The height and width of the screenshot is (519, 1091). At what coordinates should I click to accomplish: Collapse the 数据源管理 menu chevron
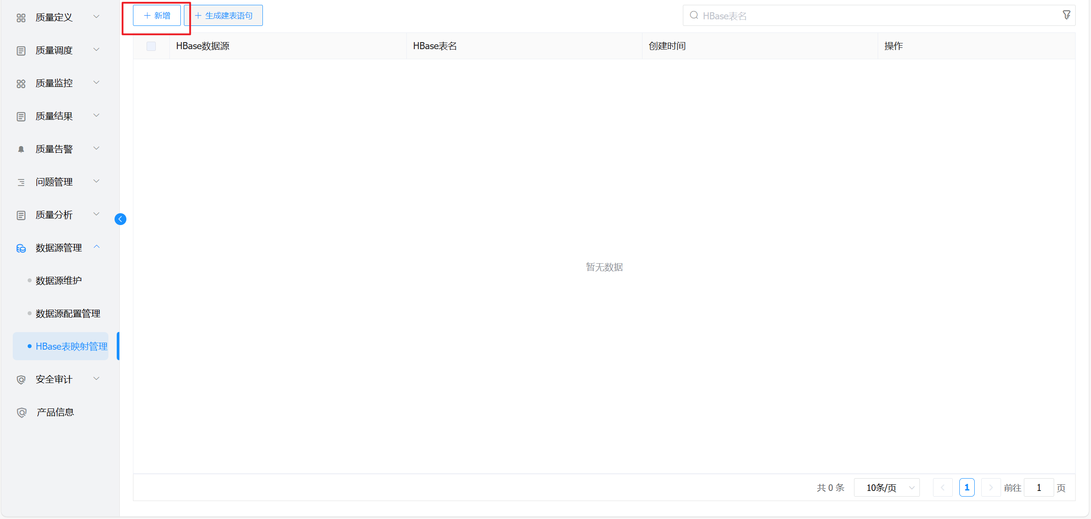point(97,247)
